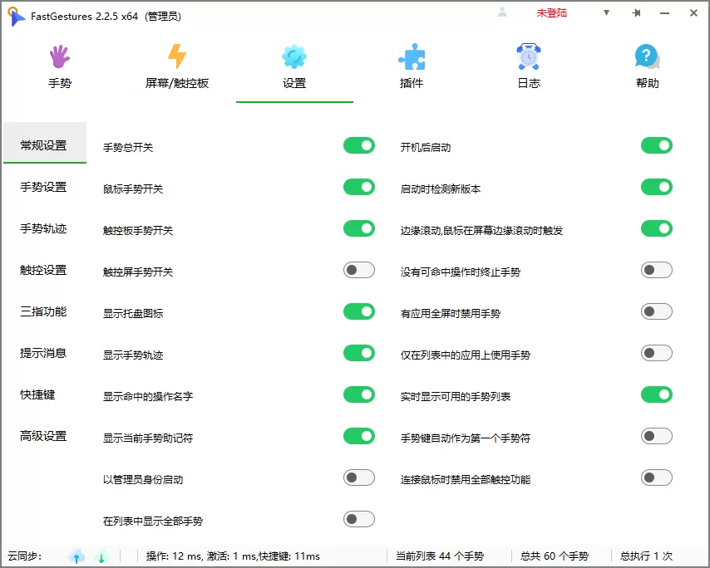Turn off 显示手势轨迹 switch

click(358, 353)
